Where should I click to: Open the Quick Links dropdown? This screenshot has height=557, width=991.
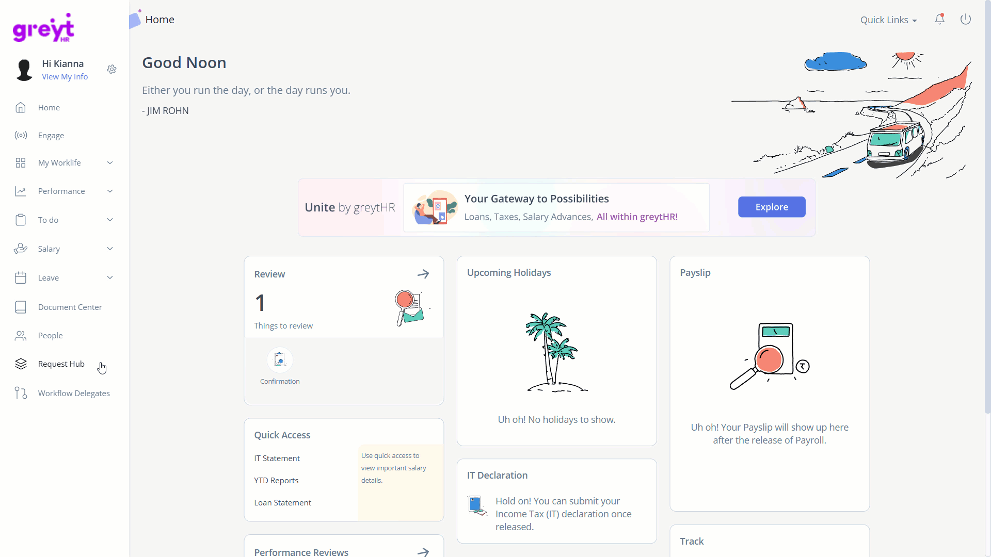[888, 20]
